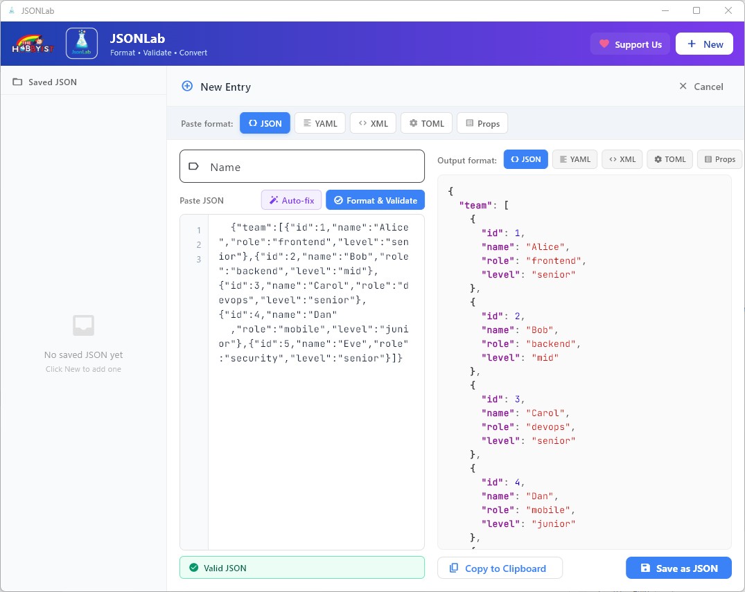Viewport: 745px width, 592px height.
Task: Focus the Name input field
Action: (x=312, y=167)
